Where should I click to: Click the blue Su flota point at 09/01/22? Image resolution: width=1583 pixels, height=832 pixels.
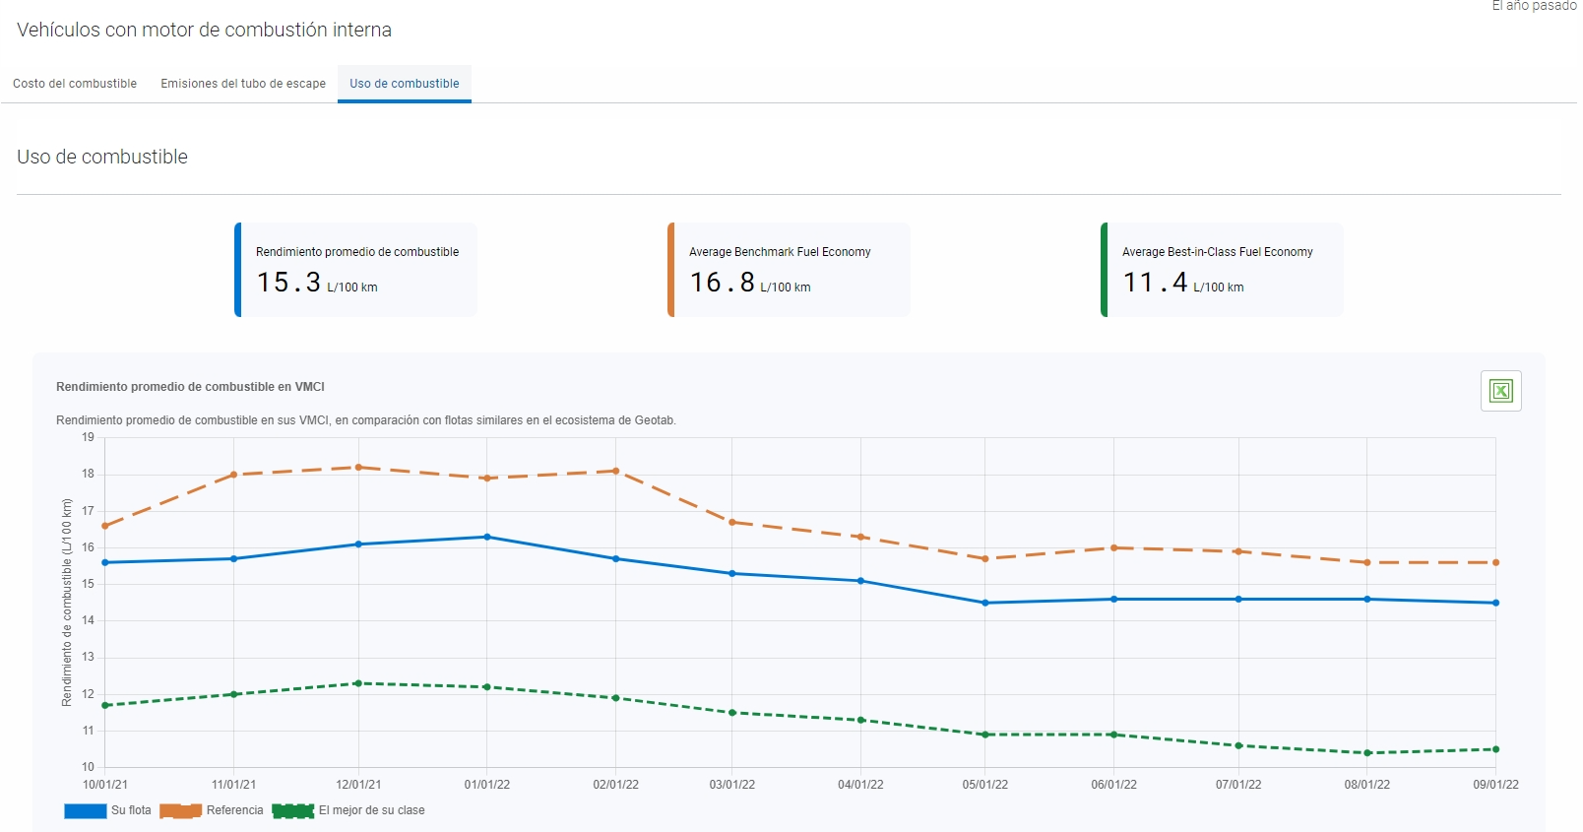1495,603
